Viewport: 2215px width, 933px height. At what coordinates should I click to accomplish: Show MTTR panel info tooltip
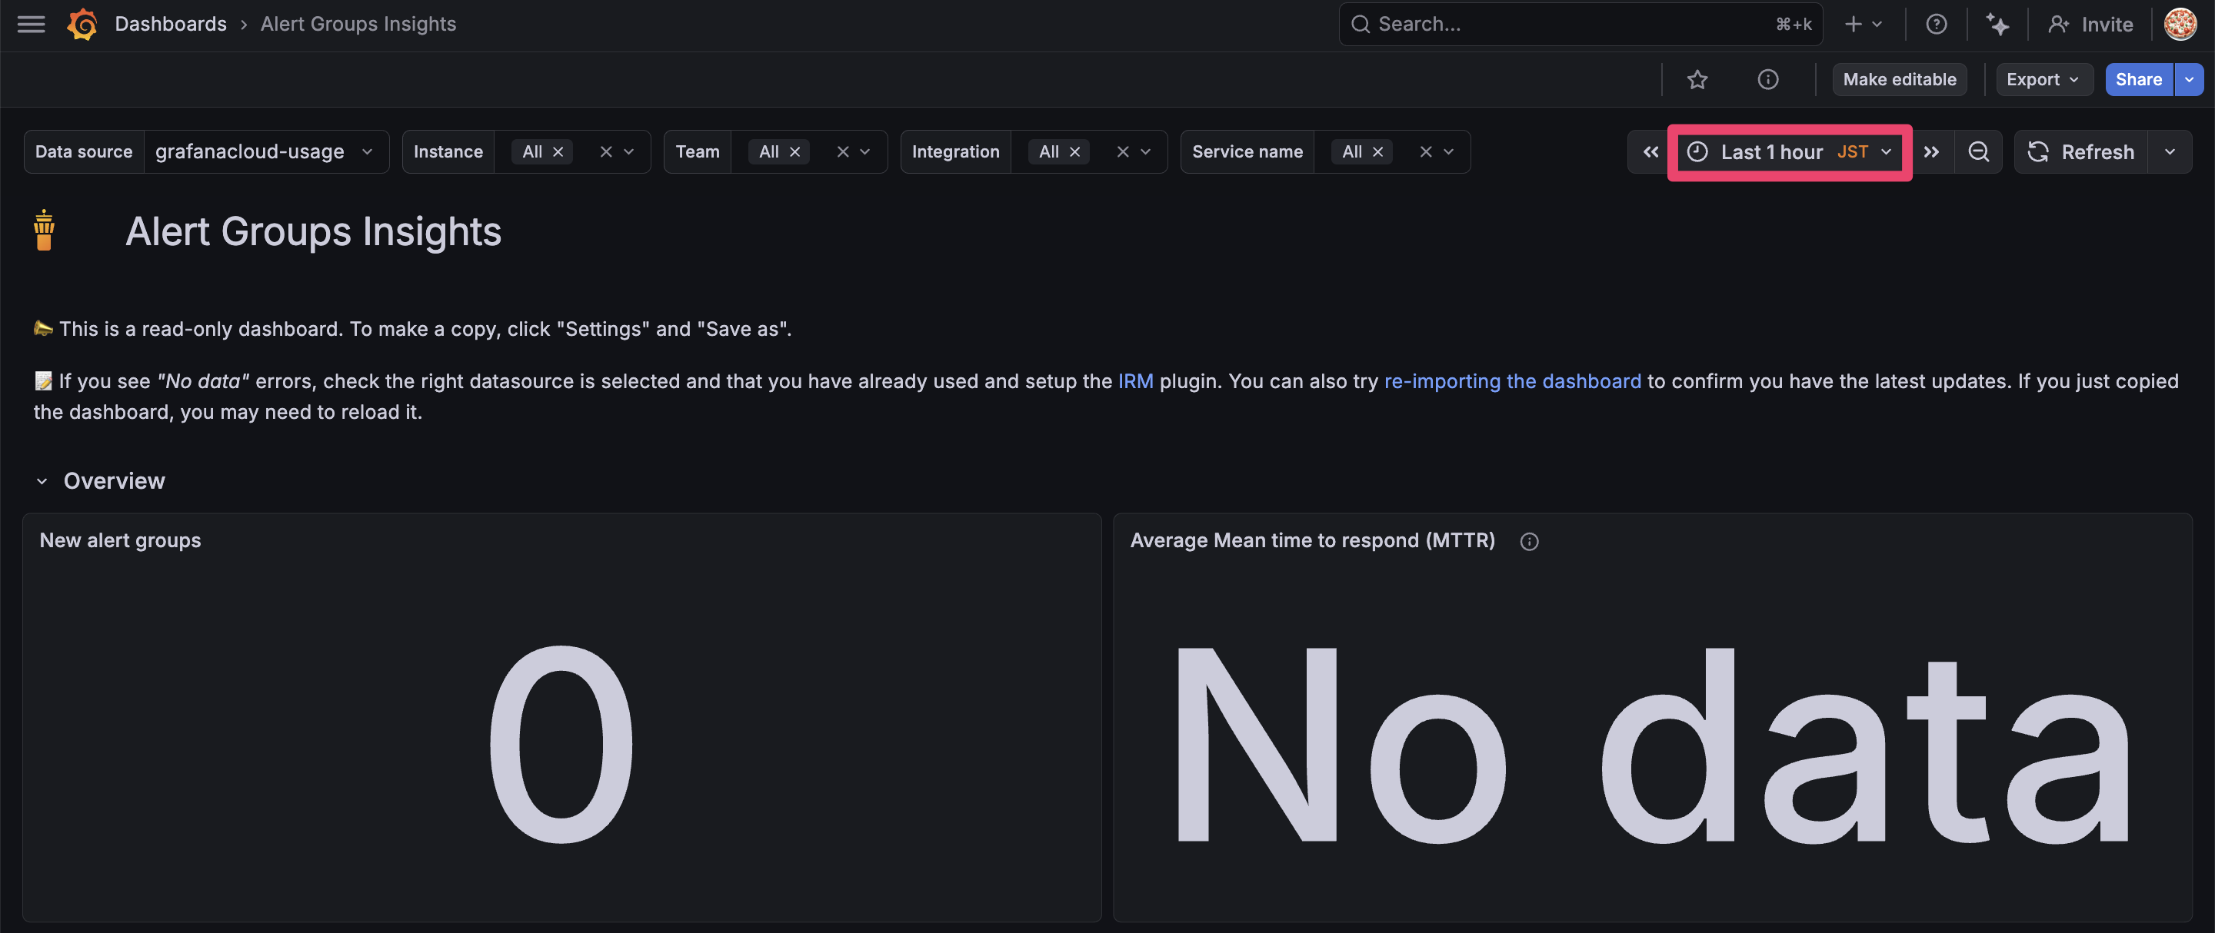1528,541
